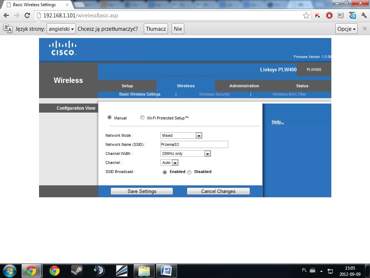The image size is (370, 278).
Task: Open the Windows Start menu
Action: point(9,271)
